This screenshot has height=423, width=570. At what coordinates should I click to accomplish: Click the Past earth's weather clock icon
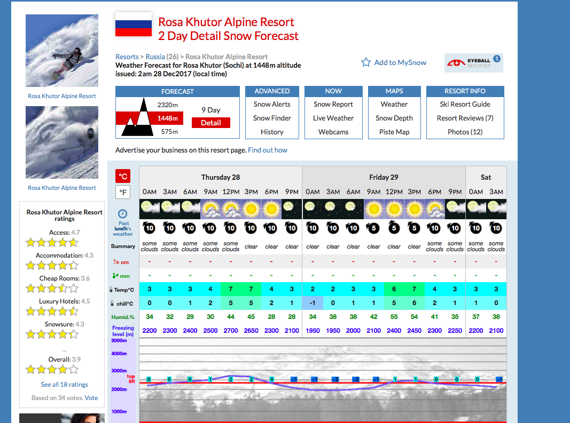point(123,213)
